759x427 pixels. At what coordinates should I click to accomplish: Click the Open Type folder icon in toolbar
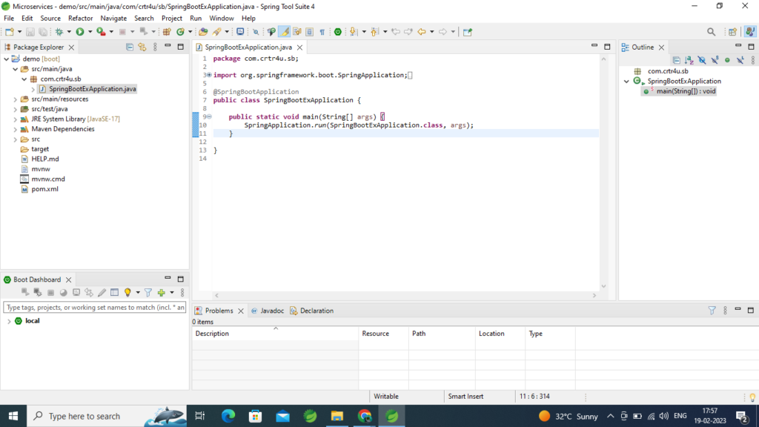coord(203,32)
